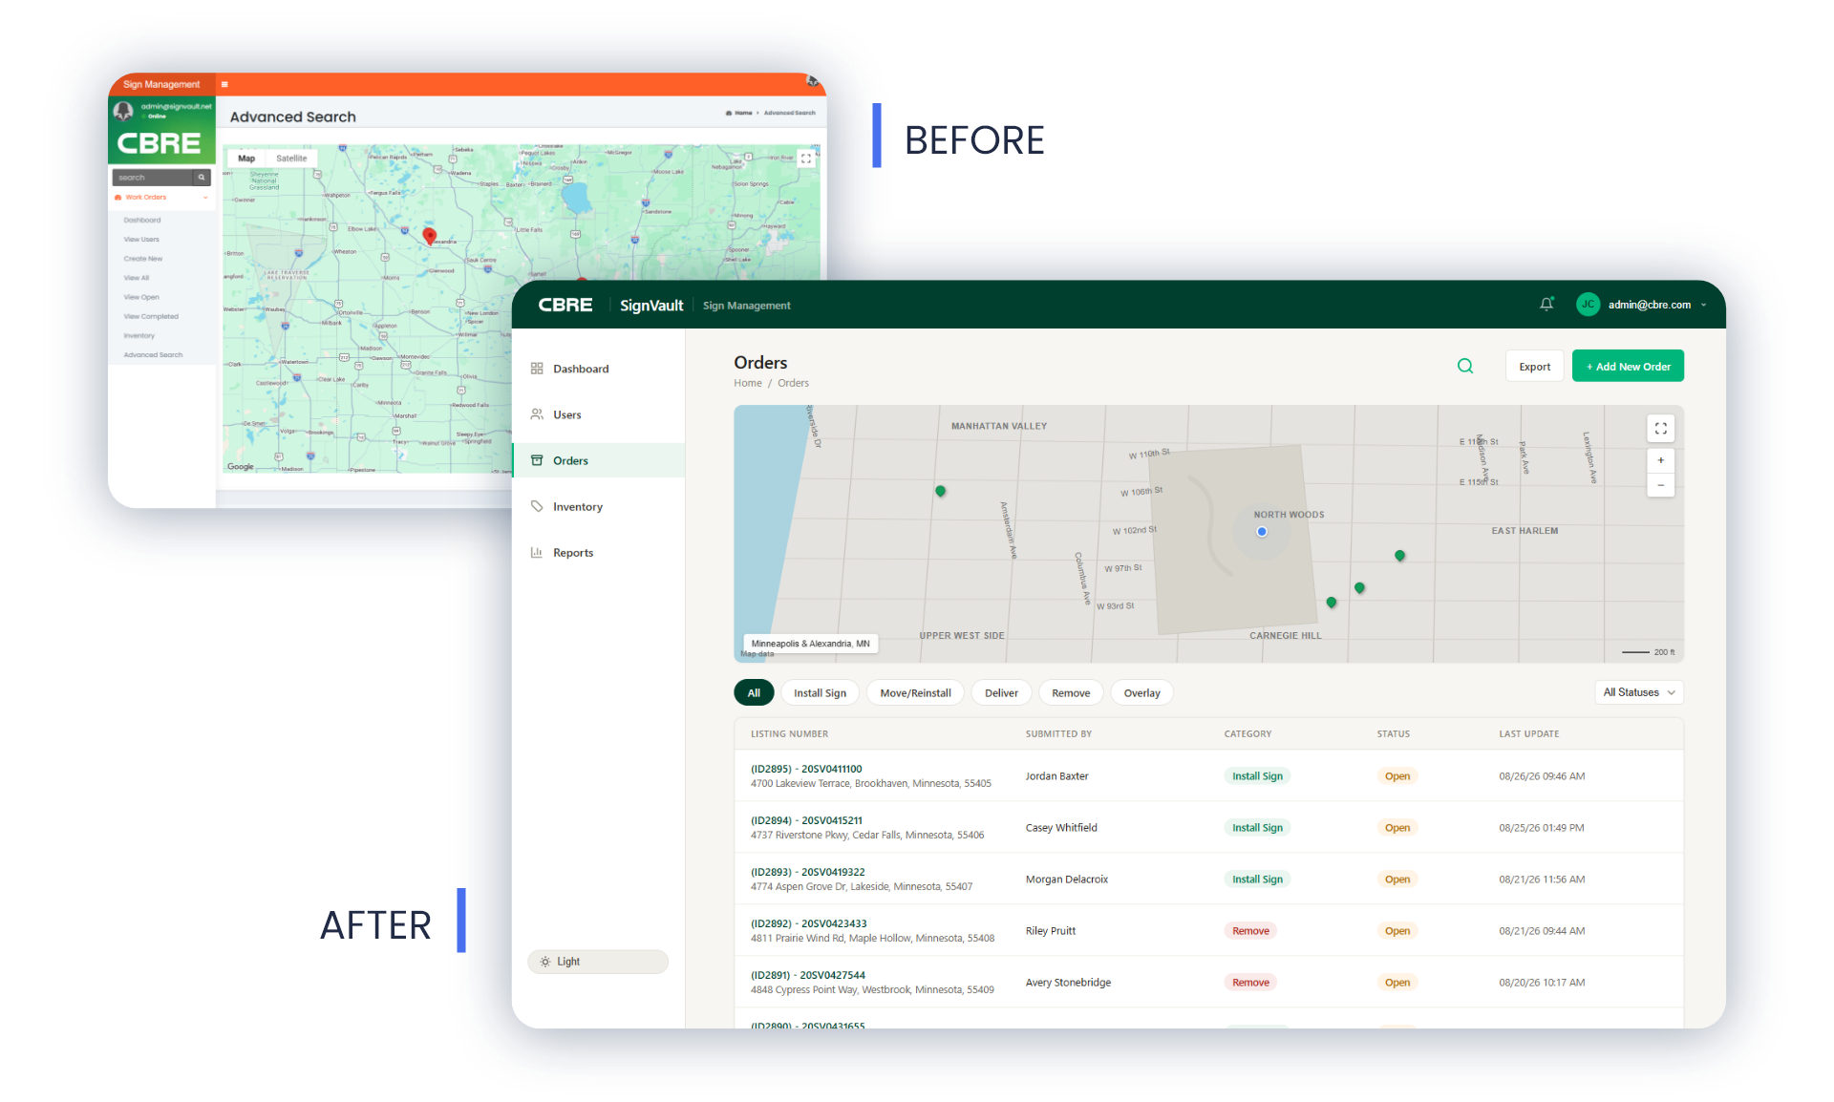Click fullscreen icon on the old Advanced Search map
The height and width of the screenshot is (1102, 1834).
point(806,159)
